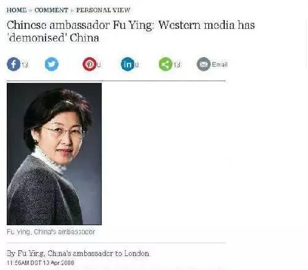
Task: Click the Facebook share count 13
Action: pos(25,65)
